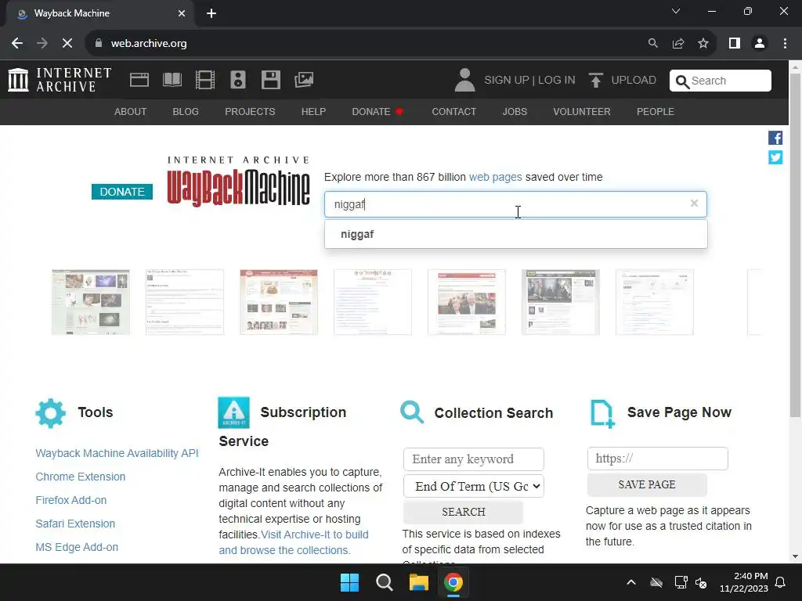Open the Video film-strip icon
The height and width of the screenshot is (601, 802).
[x=205, y=81]
